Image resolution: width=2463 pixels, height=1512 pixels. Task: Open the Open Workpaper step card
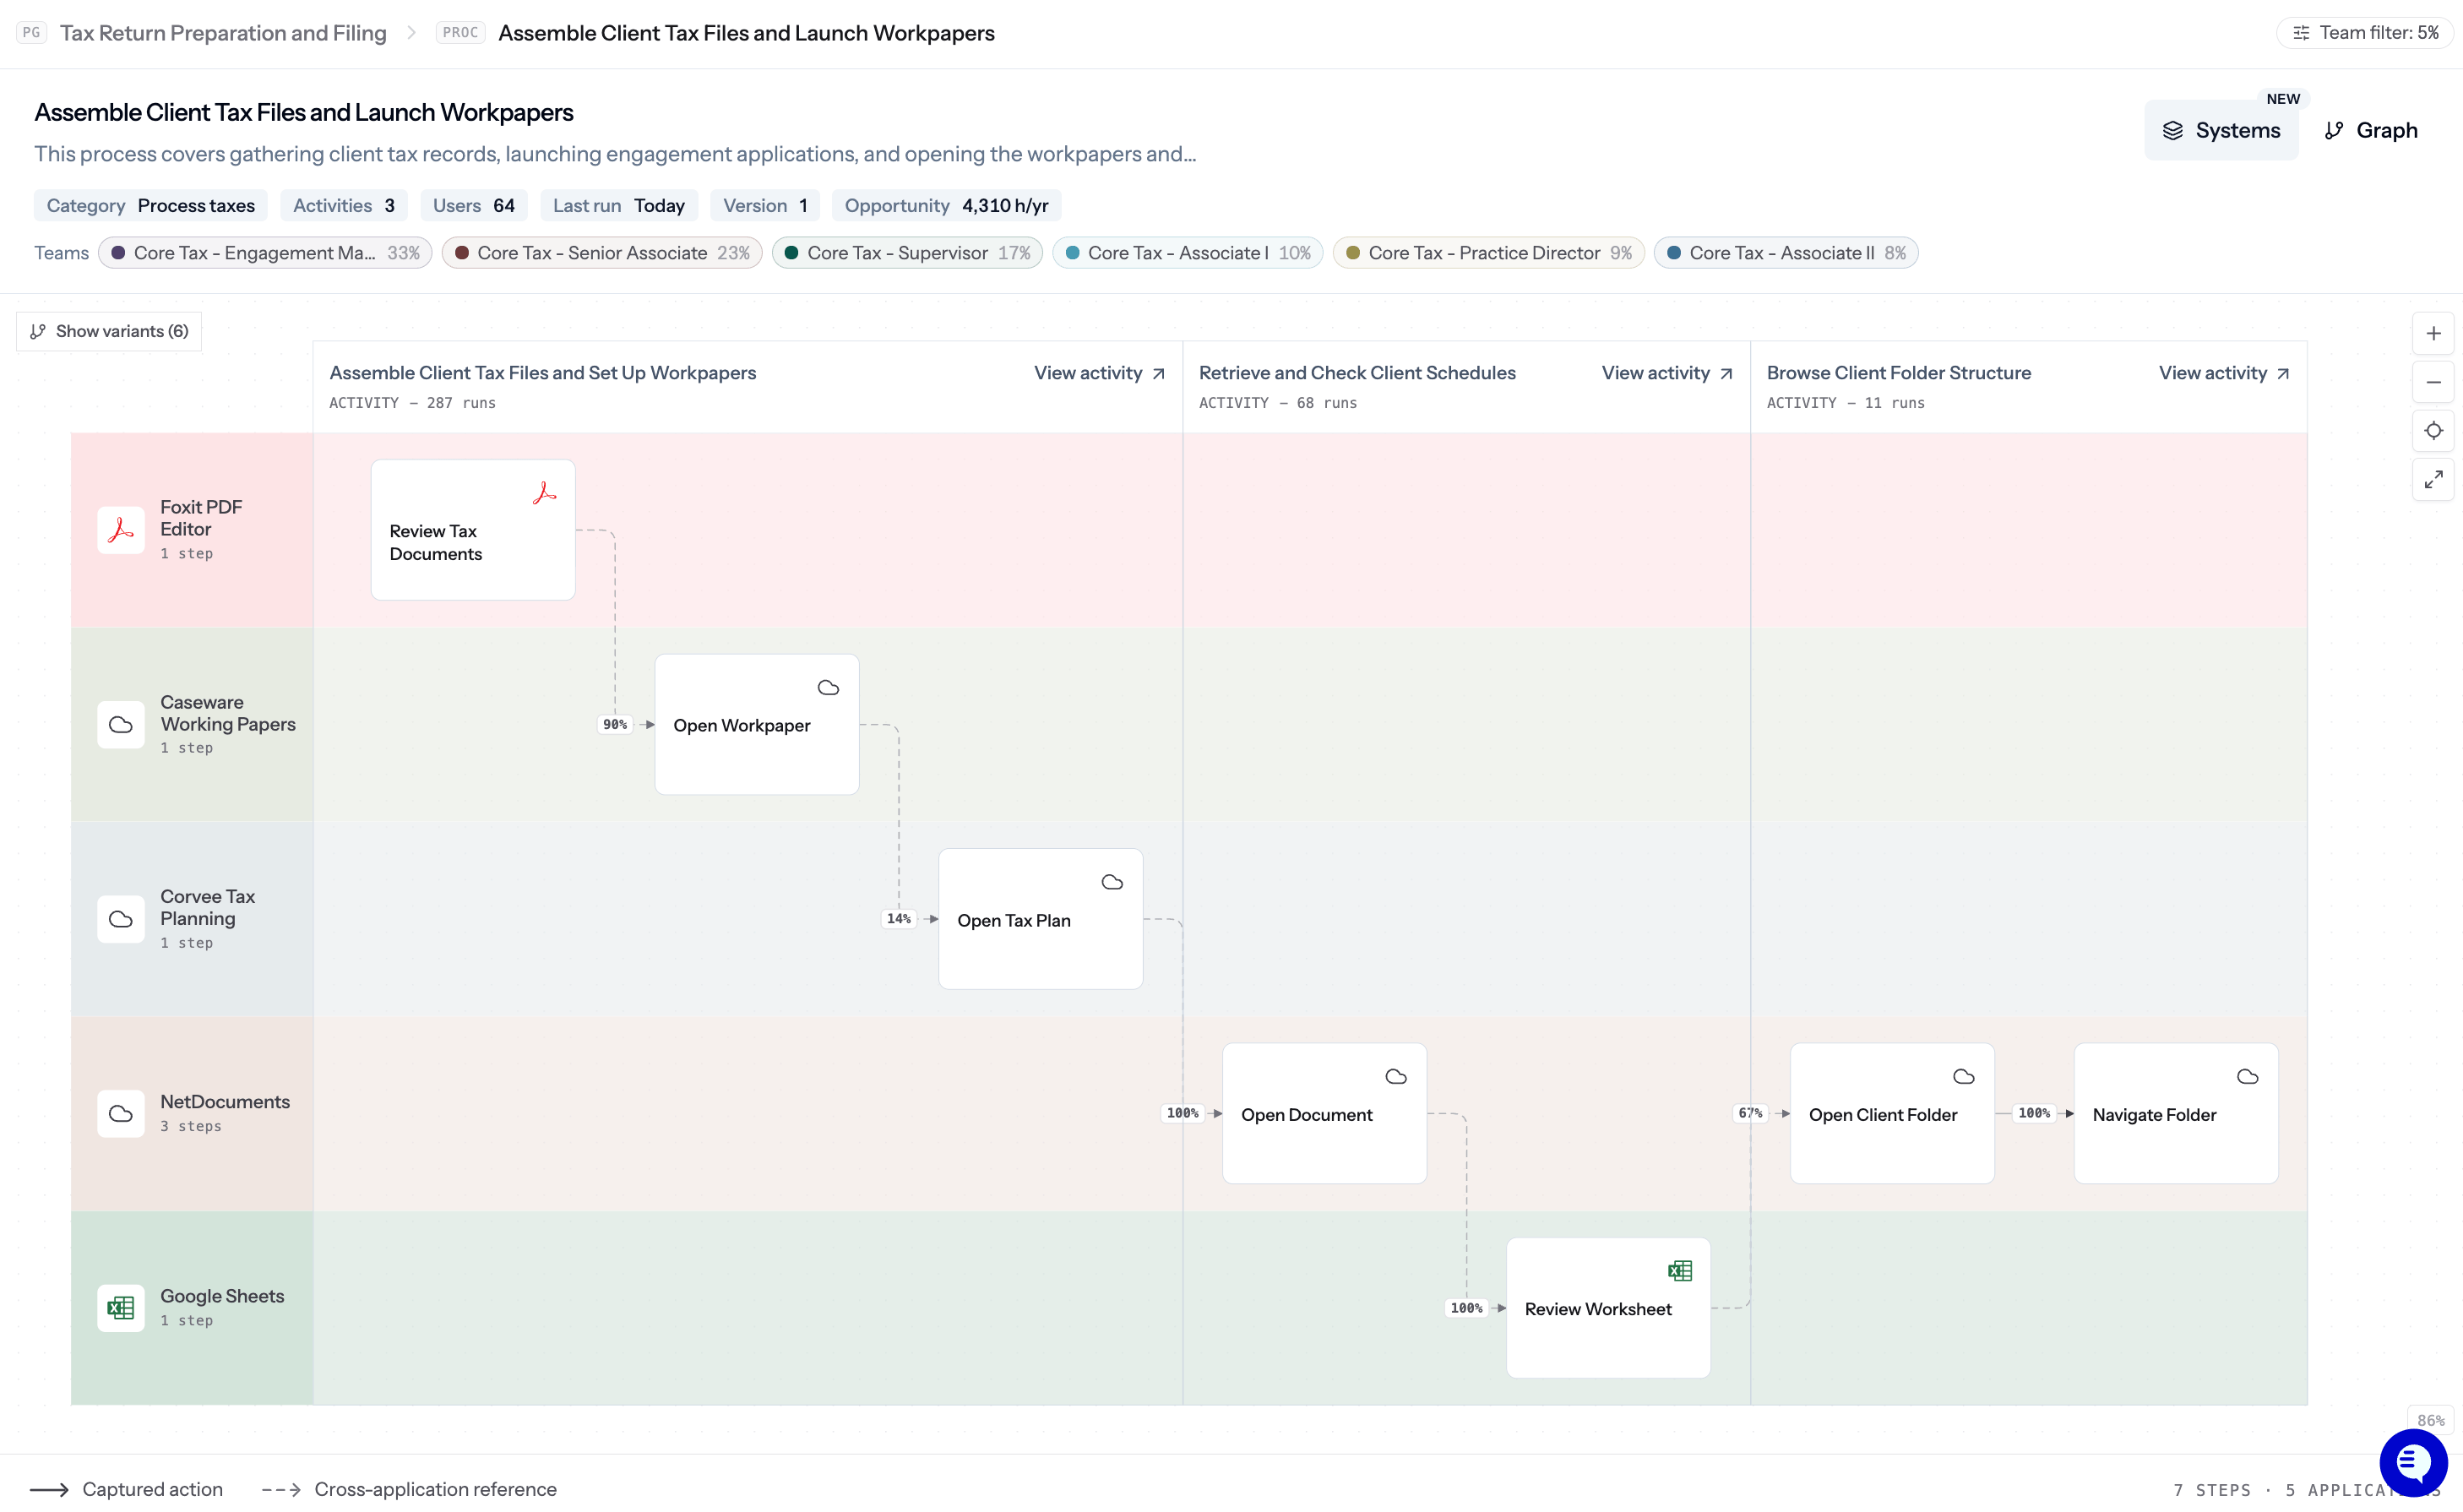point(757,725)
